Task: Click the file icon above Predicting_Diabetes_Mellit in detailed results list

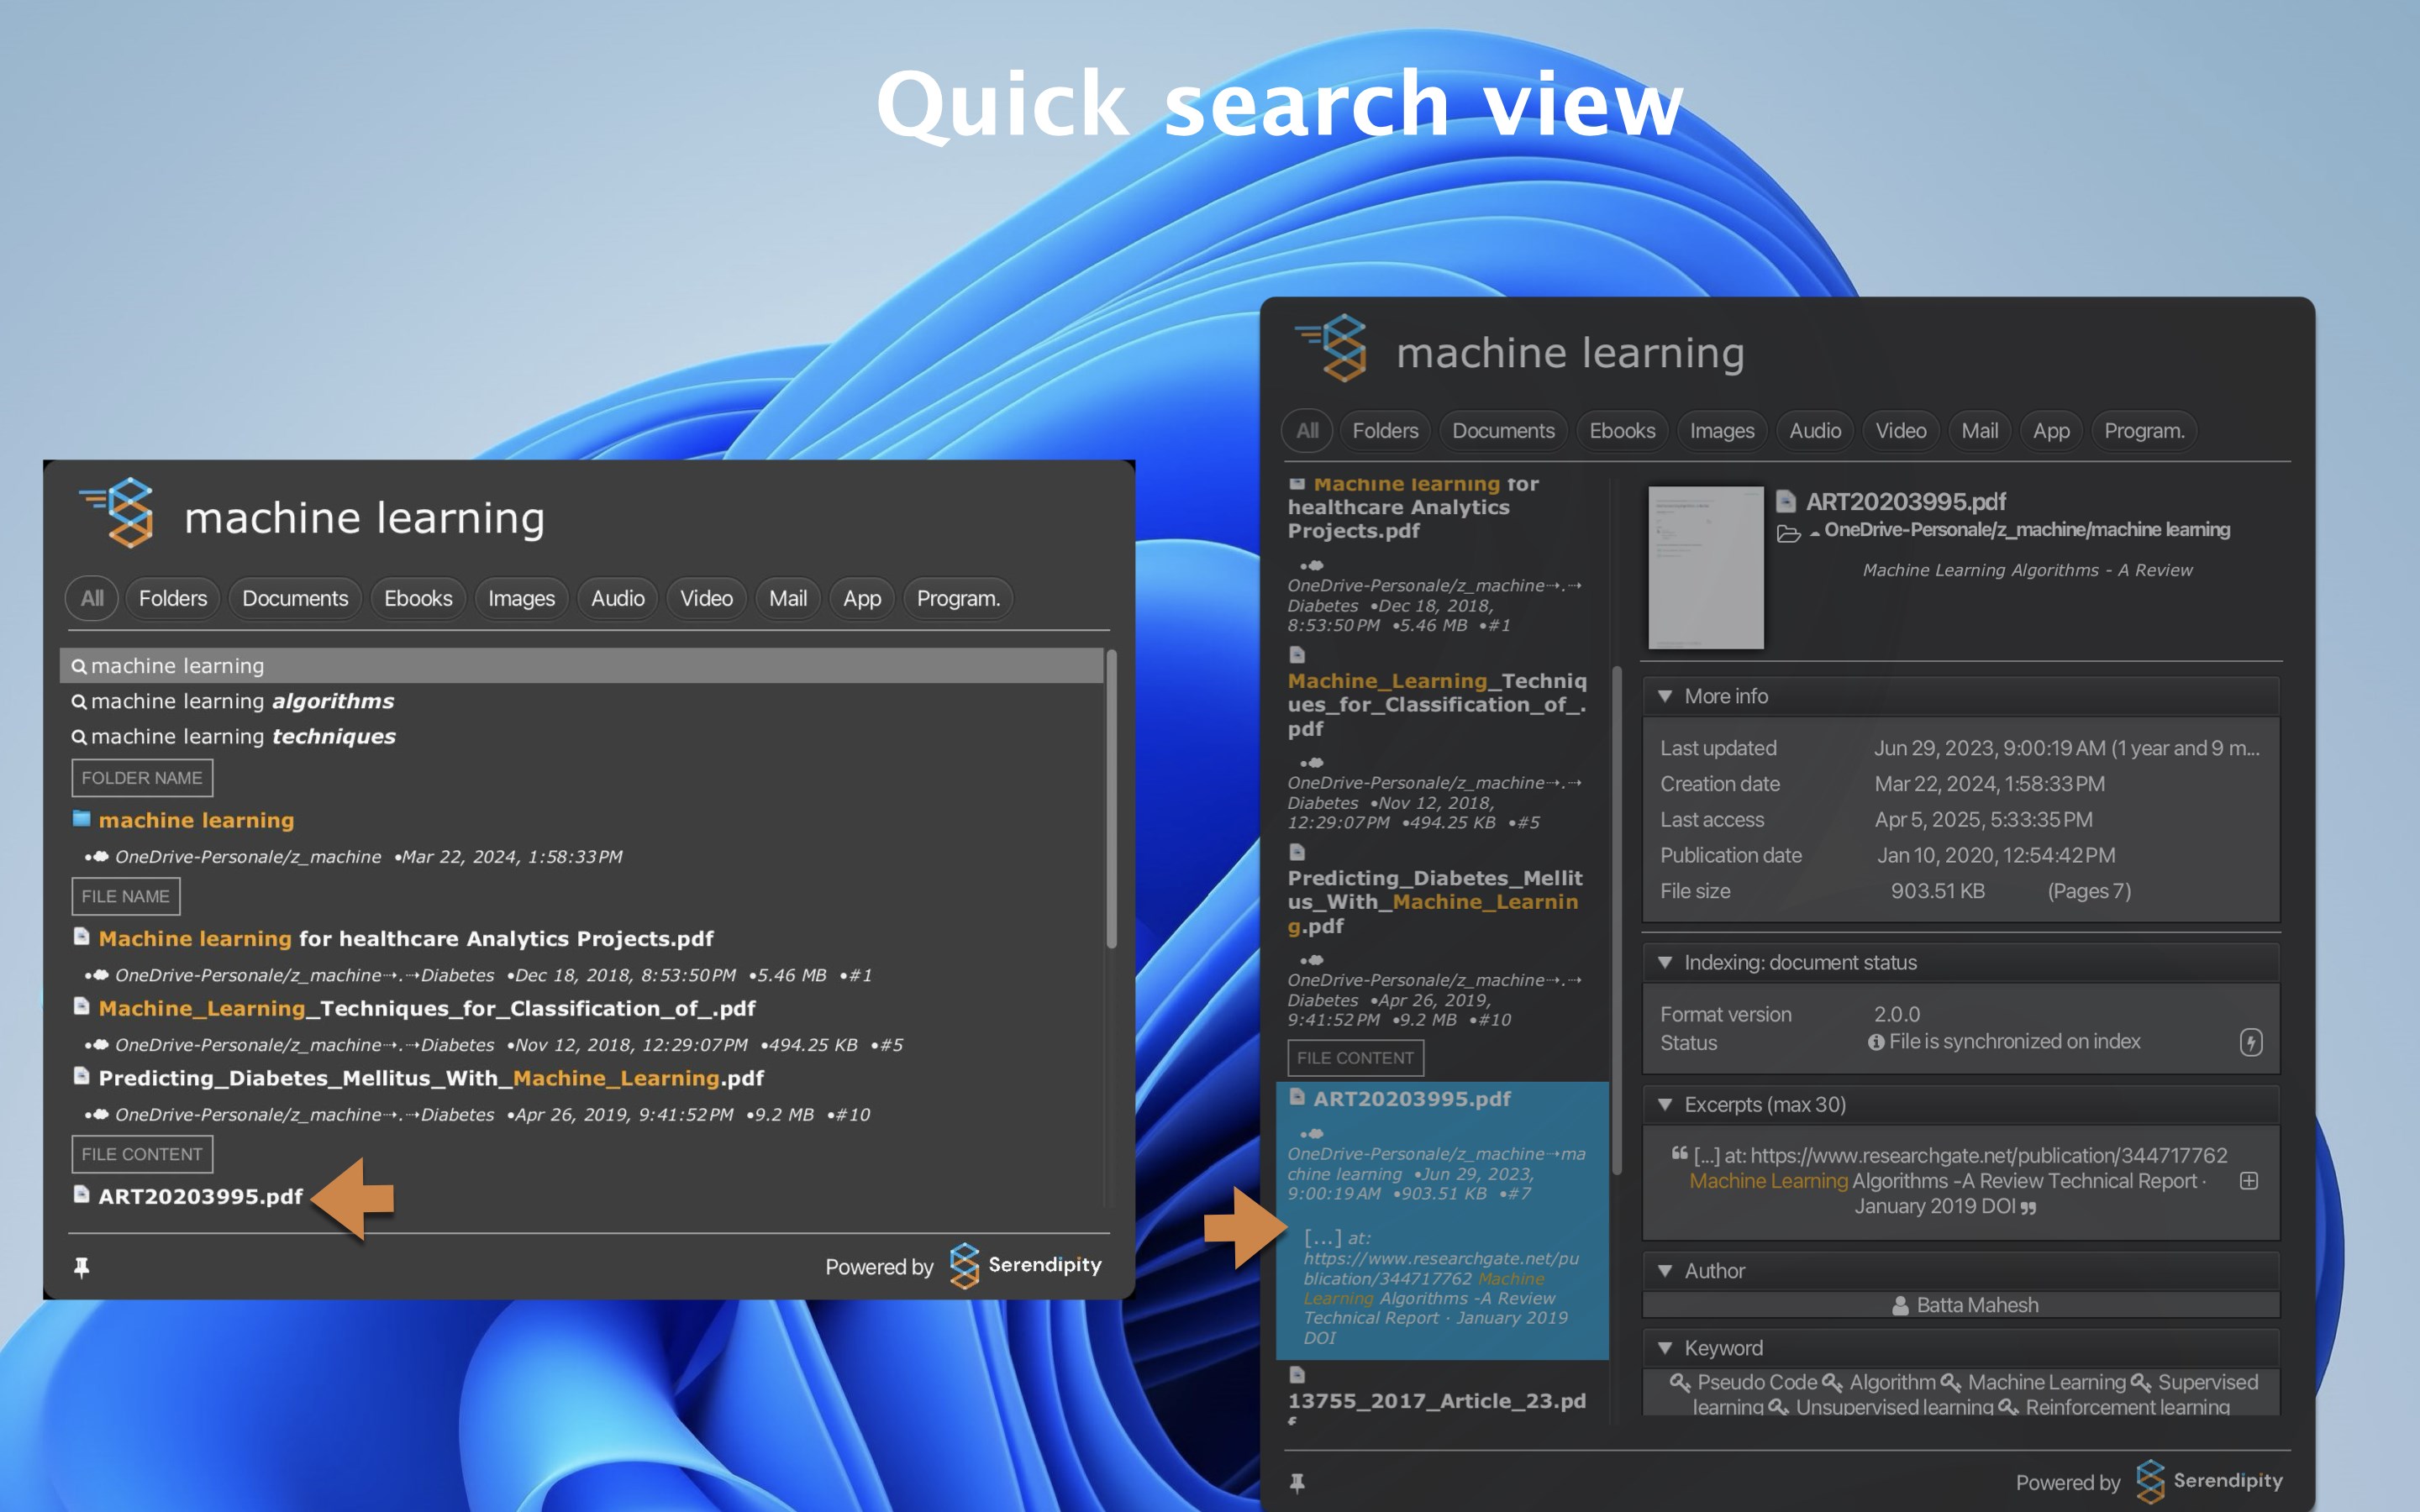Action: click(x=1297, y=852)
